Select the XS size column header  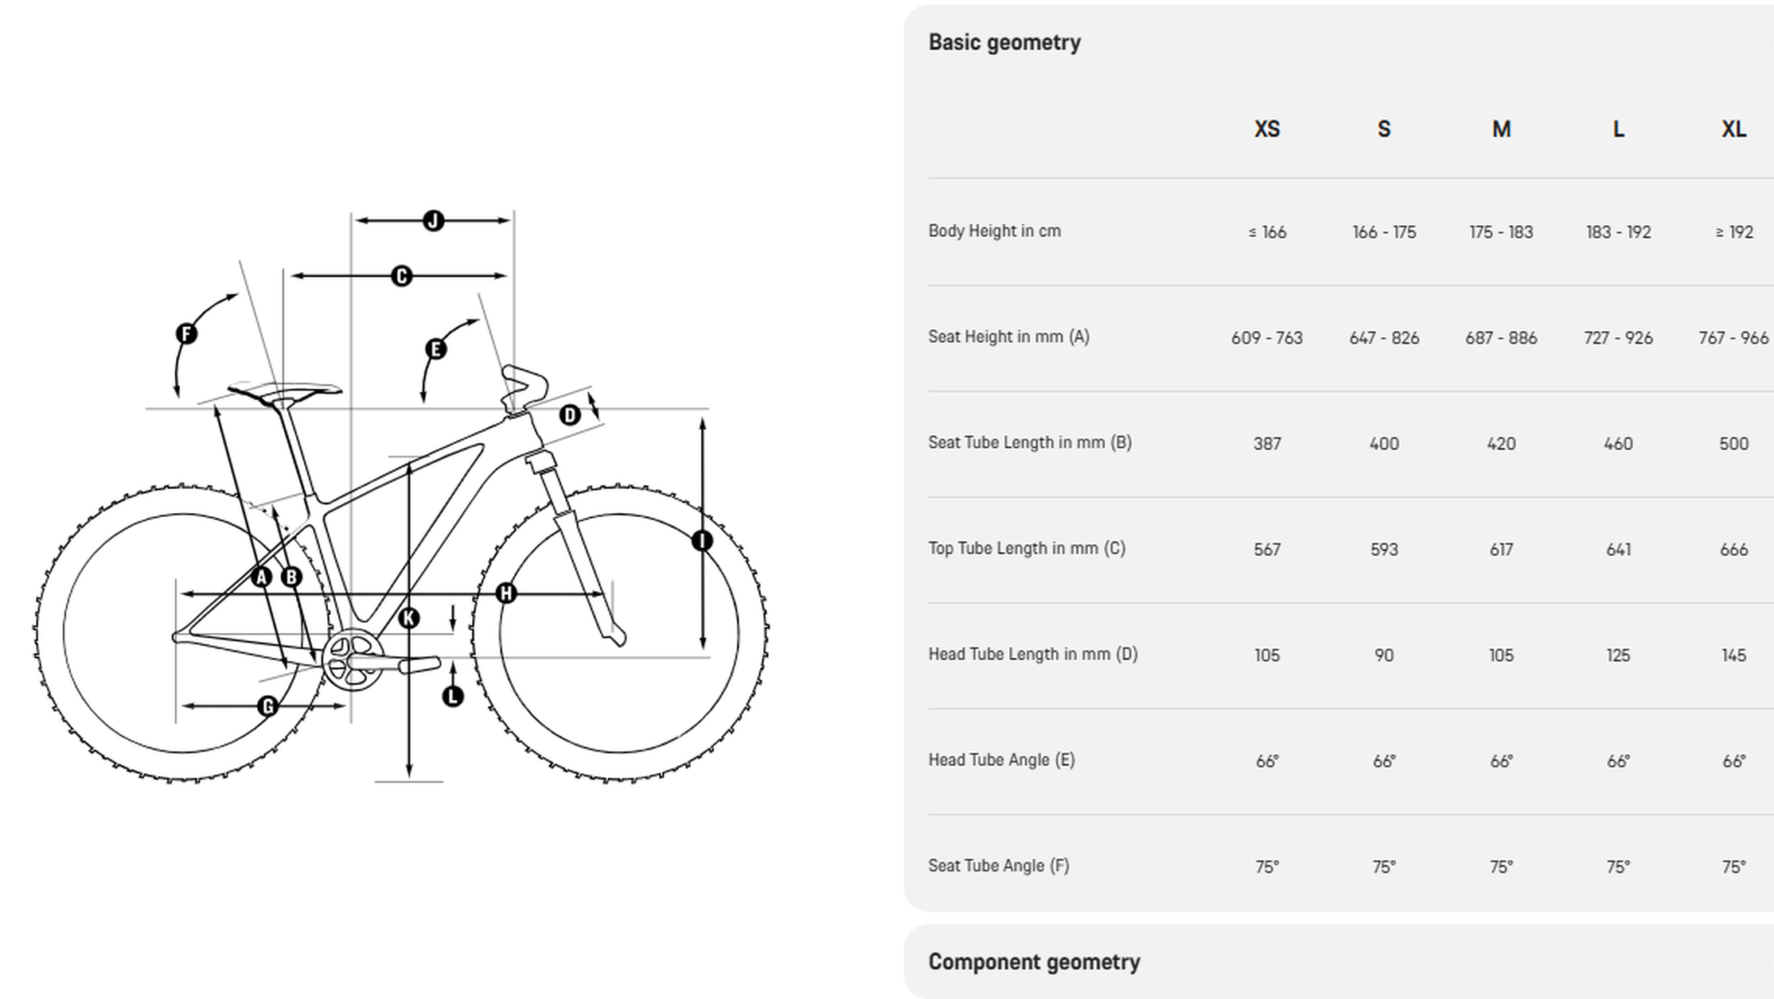[x=1267, y=129]
